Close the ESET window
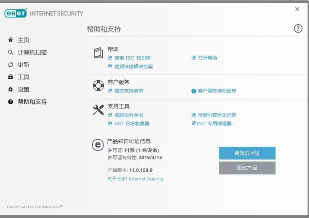Image resolution: width=309 pixels, height=218 pixels. point(297,9)
